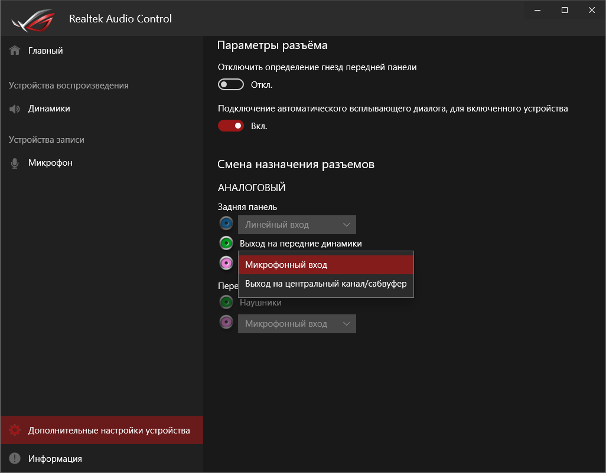Expand the Линейный вход dropdown
The width and height of the screenshot is (606, 473).
[x=297, y=225]
